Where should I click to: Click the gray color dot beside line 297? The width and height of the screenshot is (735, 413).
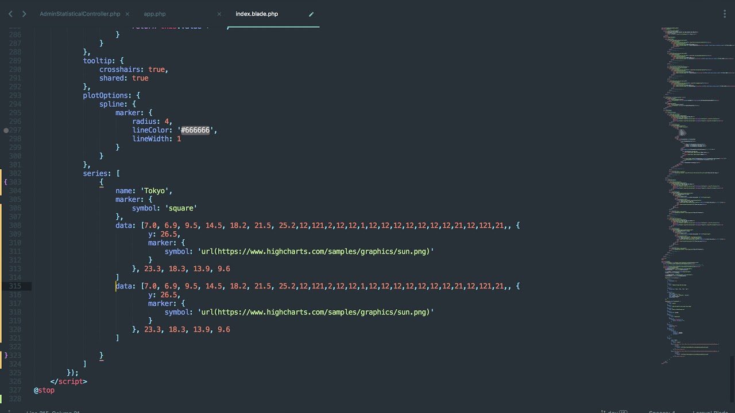(6, 130)
